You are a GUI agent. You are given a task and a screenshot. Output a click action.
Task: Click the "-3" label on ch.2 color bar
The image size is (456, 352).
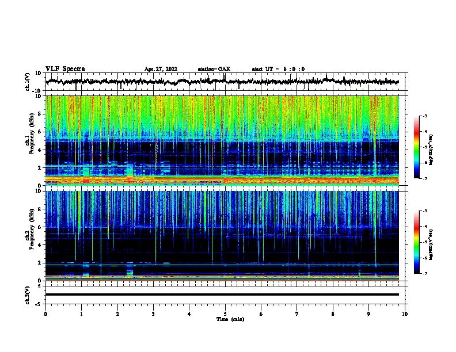(x=424, y=211)
